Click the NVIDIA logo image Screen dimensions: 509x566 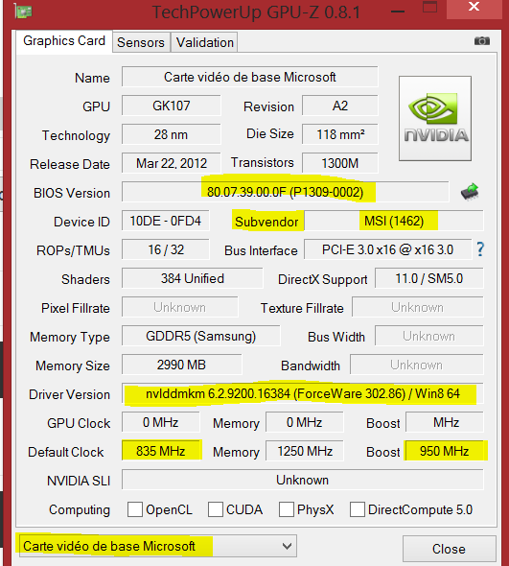tap(435, 118)
